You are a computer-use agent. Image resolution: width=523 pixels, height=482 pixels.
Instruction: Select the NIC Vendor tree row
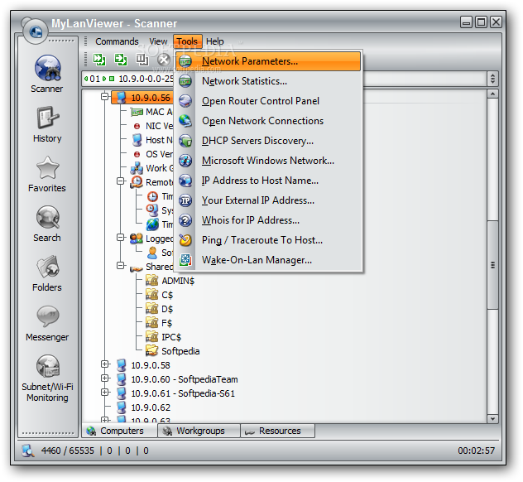coord(153,126)
